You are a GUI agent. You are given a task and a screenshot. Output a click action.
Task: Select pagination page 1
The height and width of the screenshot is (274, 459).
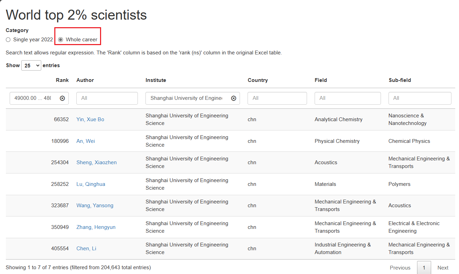coord(424,268)
